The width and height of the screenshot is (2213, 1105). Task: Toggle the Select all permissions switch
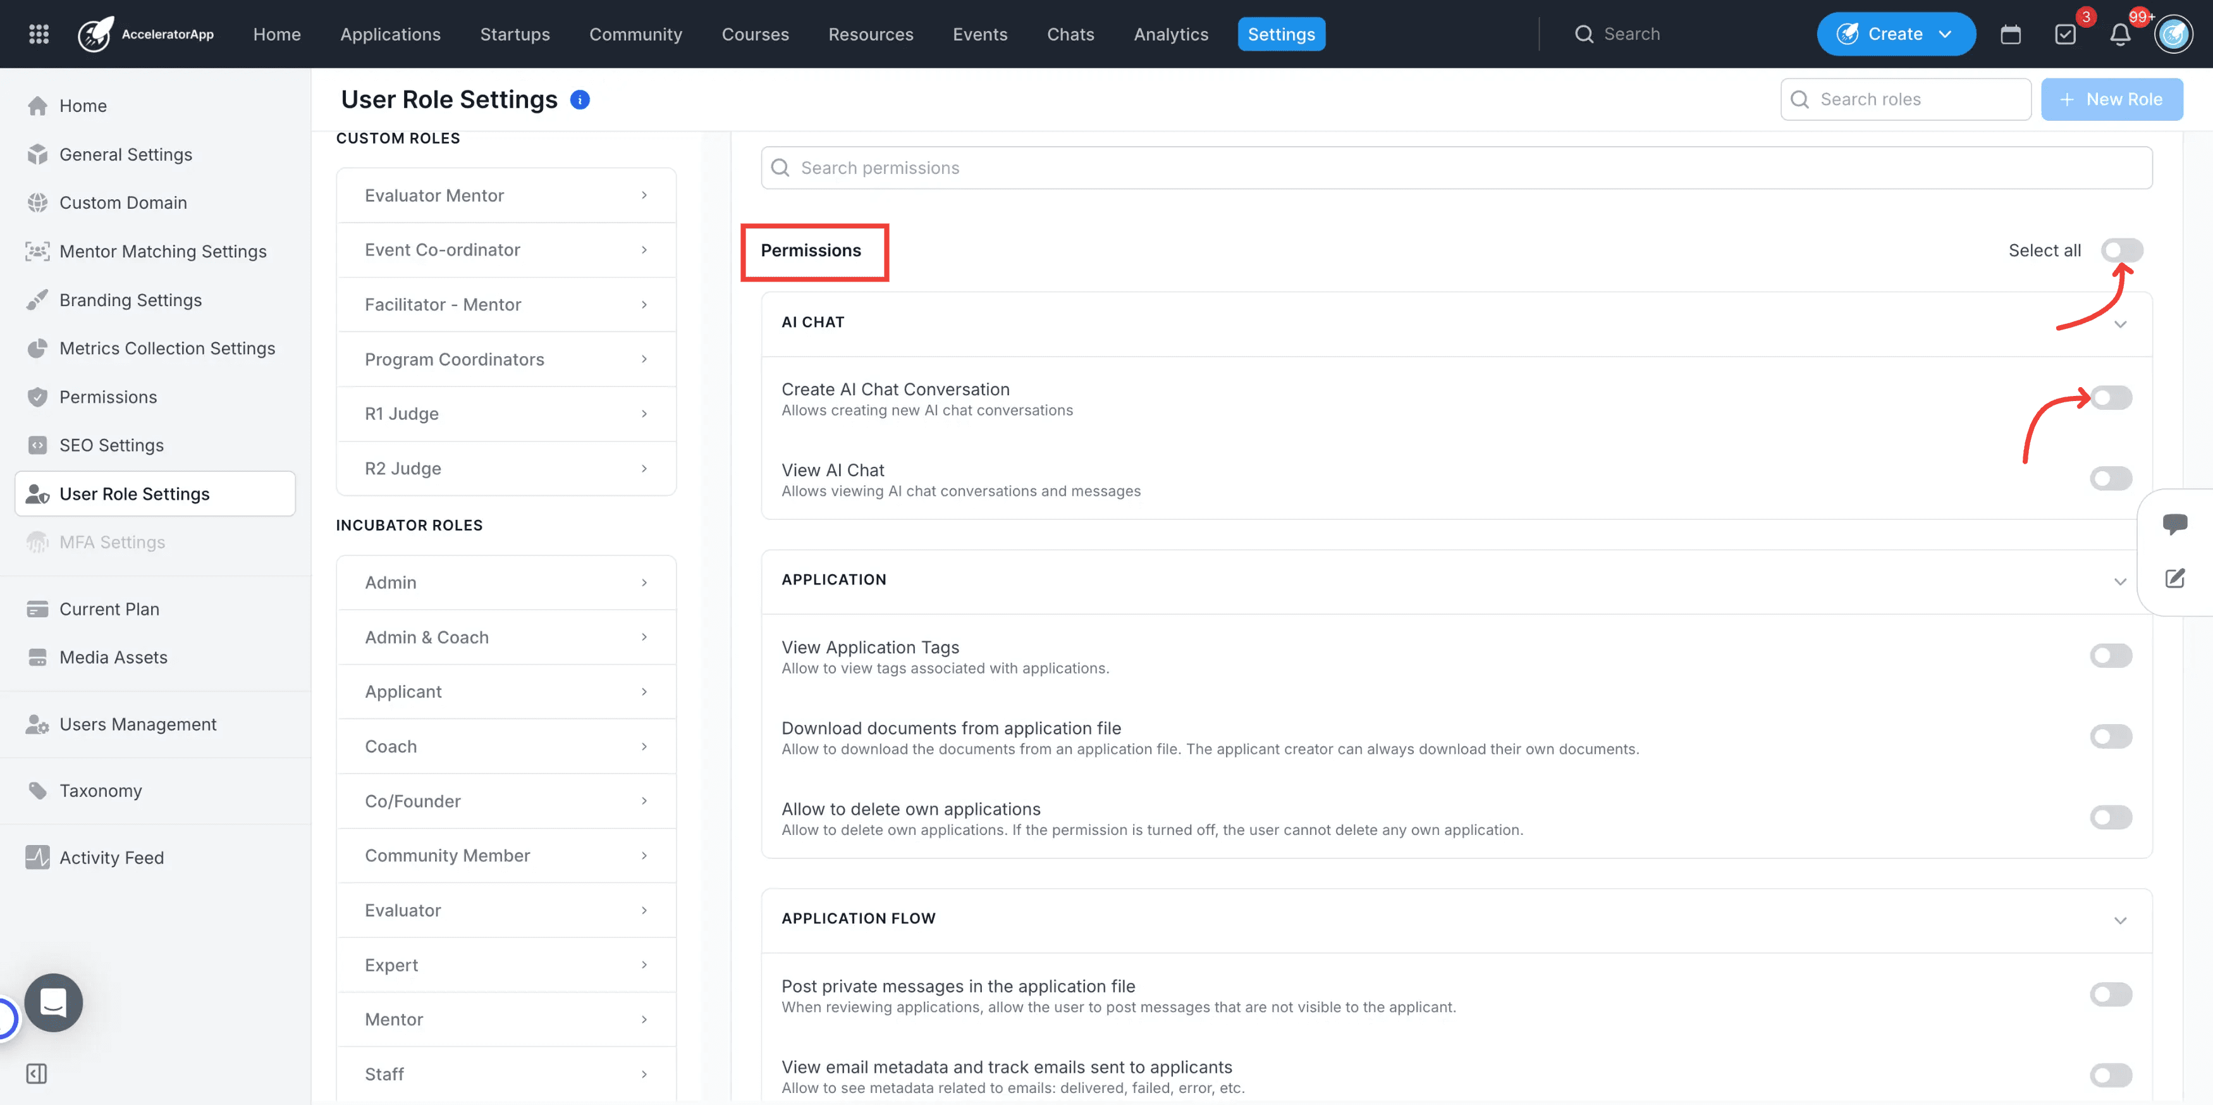(2121, 250)
